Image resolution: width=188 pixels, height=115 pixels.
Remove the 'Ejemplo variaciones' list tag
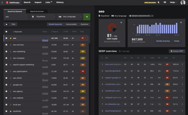[x=152, y=16]
